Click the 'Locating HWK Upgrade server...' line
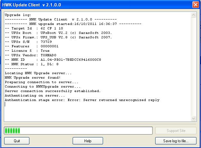 pyautogui.click(x=38, y=73)
